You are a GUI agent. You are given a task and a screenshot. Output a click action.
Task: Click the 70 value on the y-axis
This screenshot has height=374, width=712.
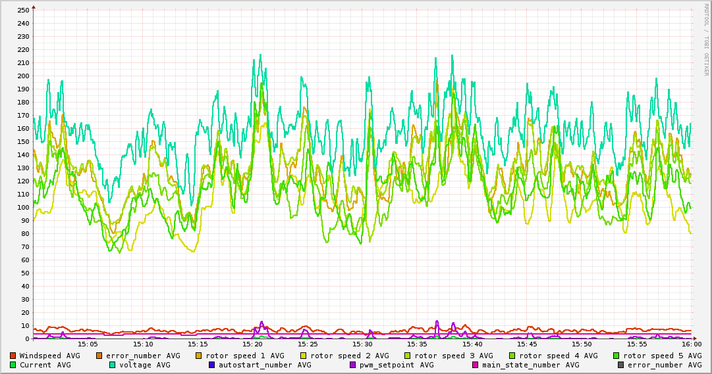click(25, 246)
